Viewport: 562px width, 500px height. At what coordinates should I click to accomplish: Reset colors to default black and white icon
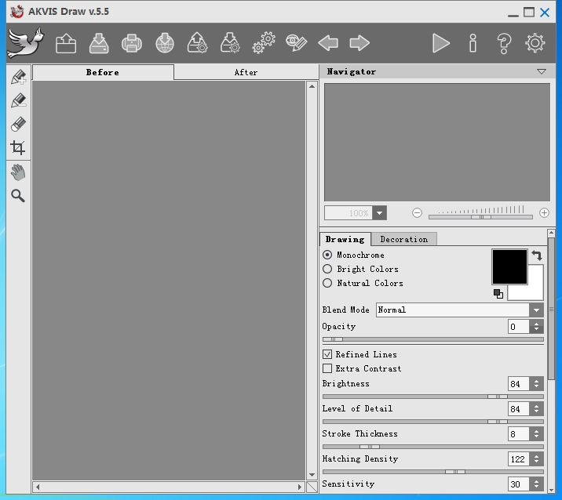coord(498,294)
